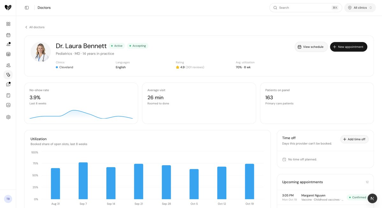Screen dimensions: 382x208
Task: Click the calendar icon in View schedule
Action: [x=300, y=47]
